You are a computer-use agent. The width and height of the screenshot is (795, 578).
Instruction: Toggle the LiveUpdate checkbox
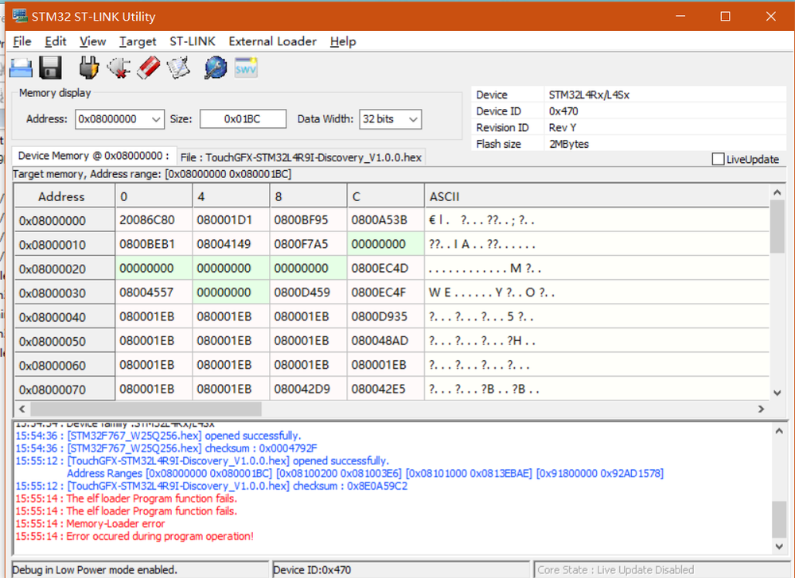point(718,159)
